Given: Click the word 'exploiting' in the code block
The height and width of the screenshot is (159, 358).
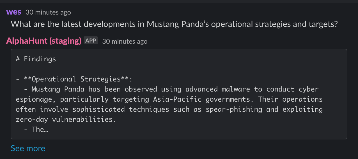Looking at the screenshot, I should (302, 109).
